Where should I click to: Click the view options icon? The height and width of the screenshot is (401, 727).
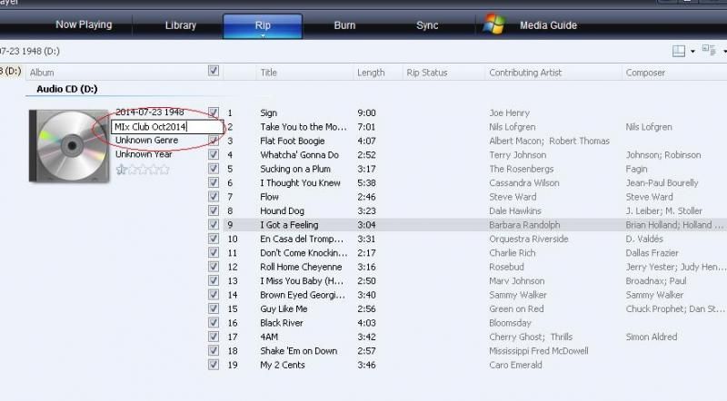click(709, 50)
